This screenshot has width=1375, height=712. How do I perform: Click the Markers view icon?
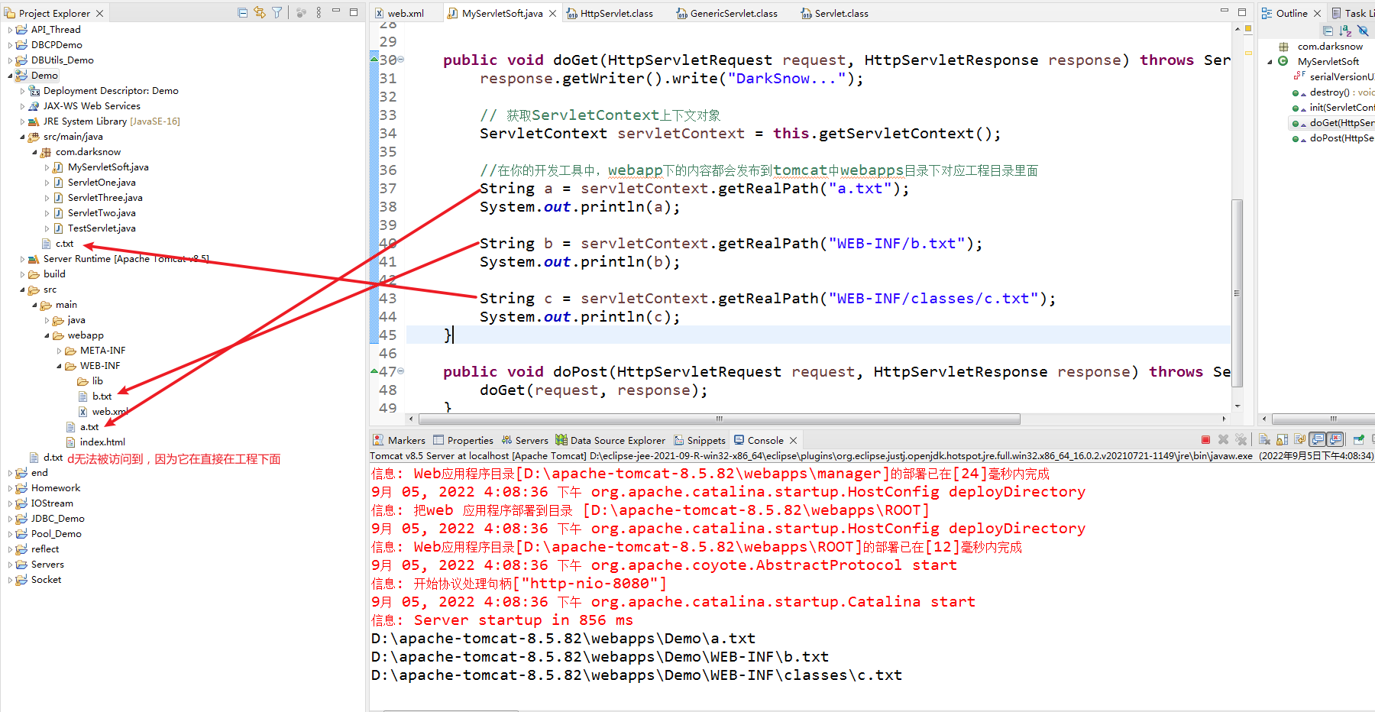(378, 440)
